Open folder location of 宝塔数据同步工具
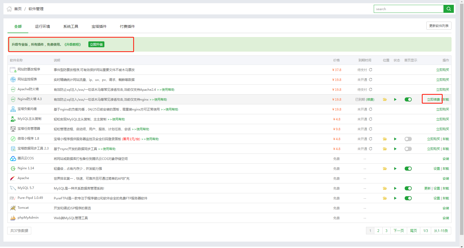464x248 pixels. [x=385, y=149]
